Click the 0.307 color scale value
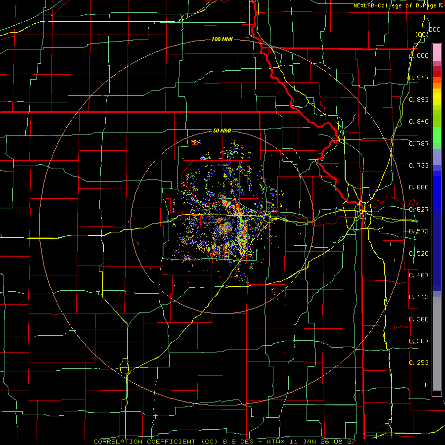This screenshot has width=445, height=445. coord(419,341)
